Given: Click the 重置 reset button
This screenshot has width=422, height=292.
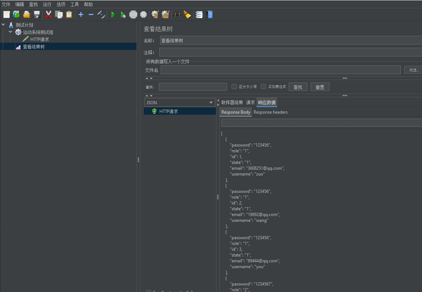Looking at the screenshot, I should [320, 87].
